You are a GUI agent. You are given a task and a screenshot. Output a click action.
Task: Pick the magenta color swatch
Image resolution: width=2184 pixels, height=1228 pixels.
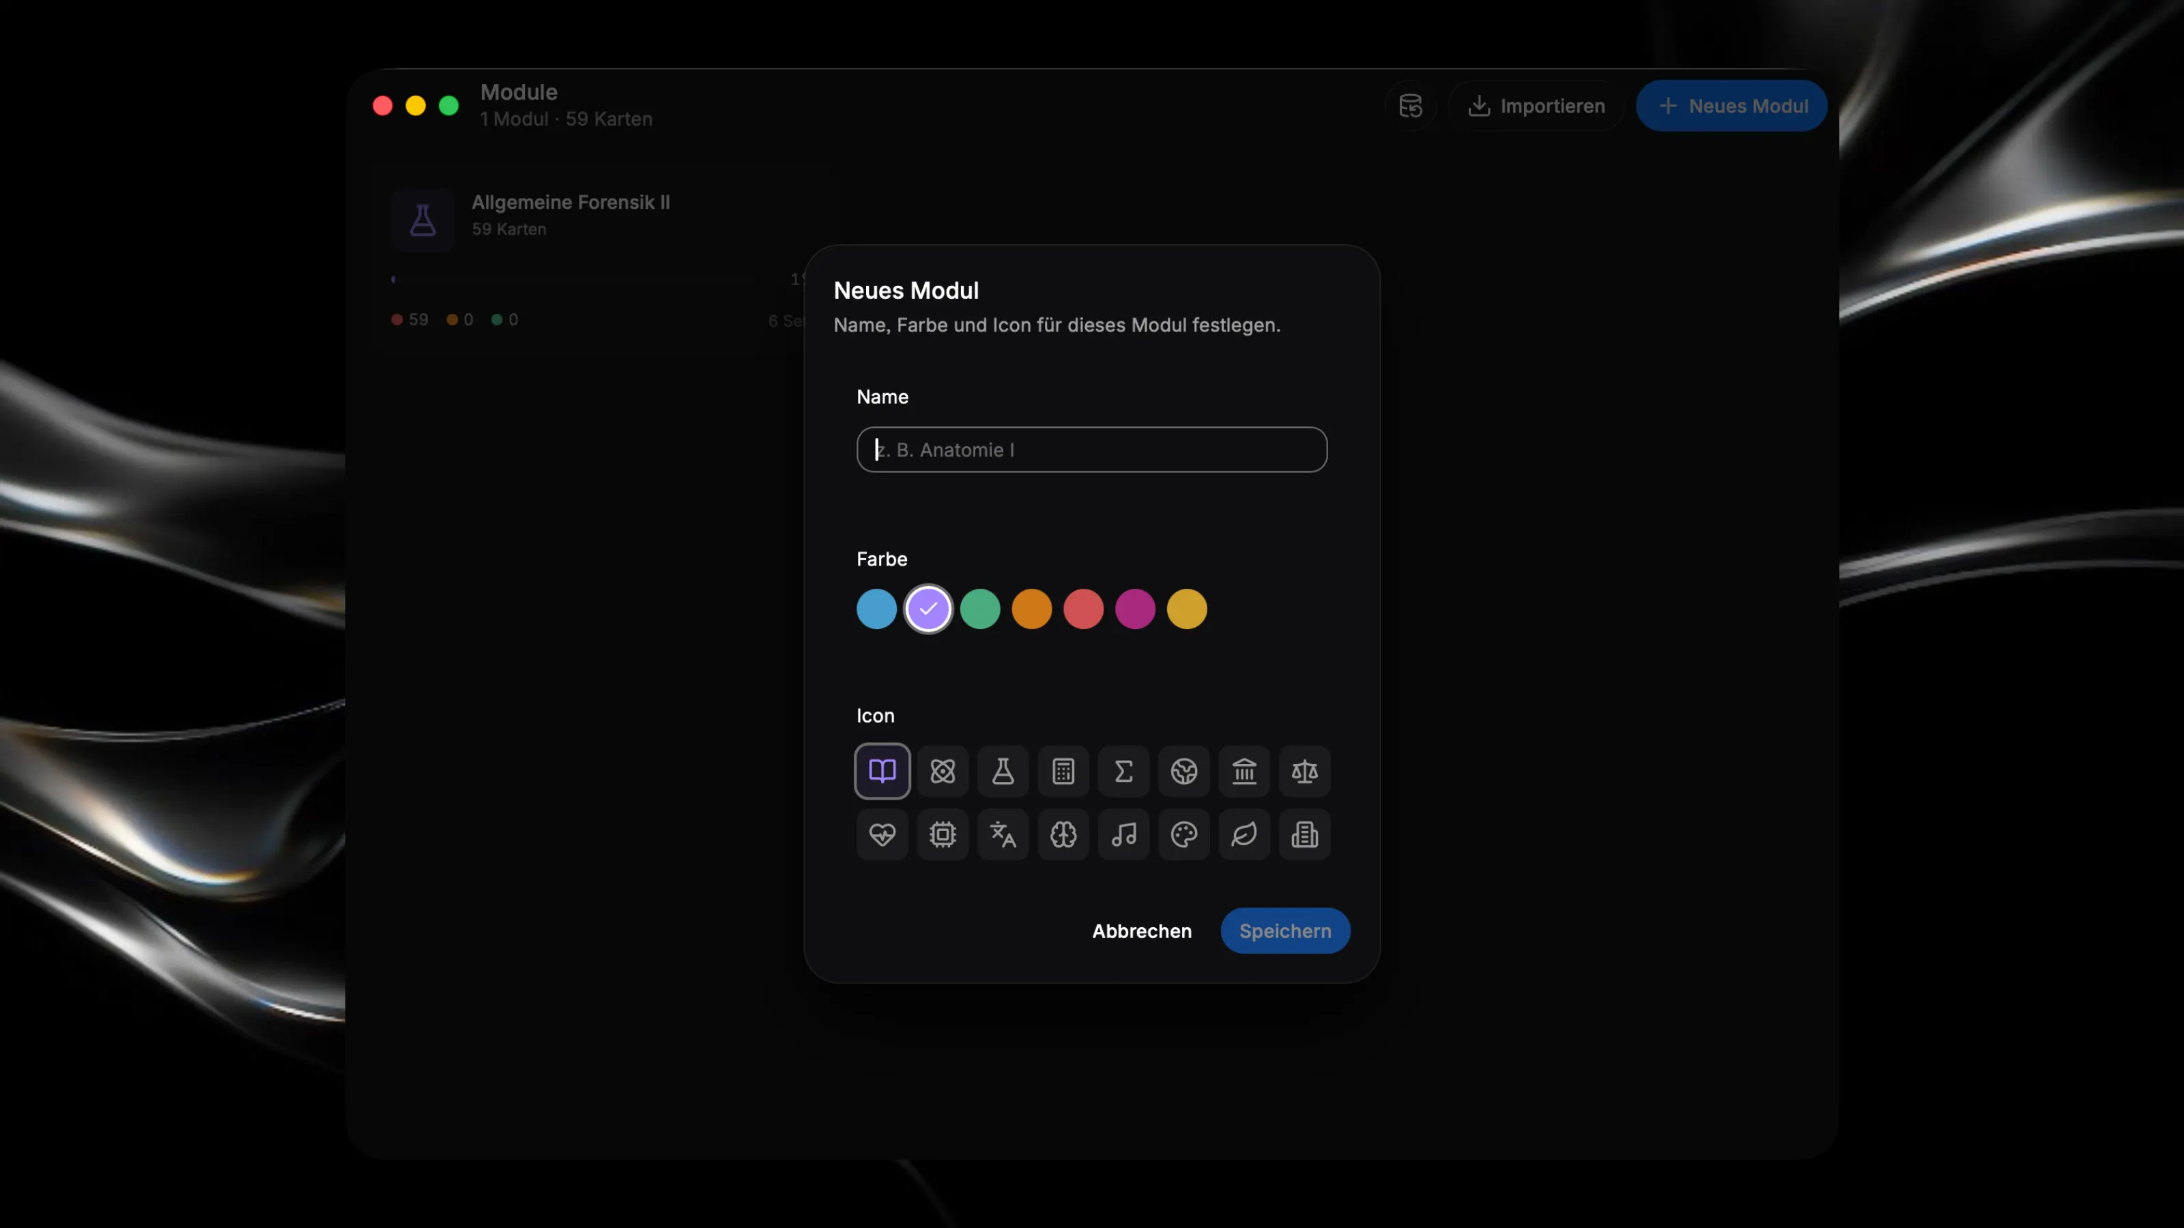click(1135, 609)
